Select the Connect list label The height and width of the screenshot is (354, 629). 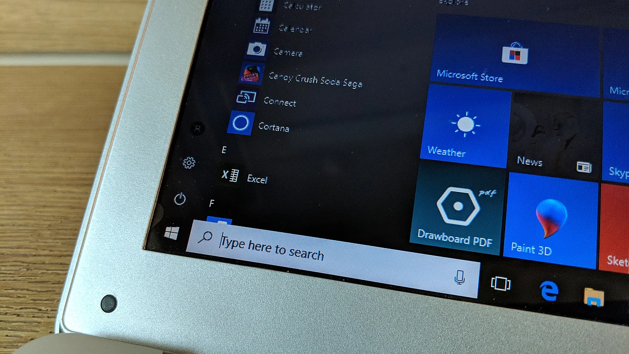point(280,101)
